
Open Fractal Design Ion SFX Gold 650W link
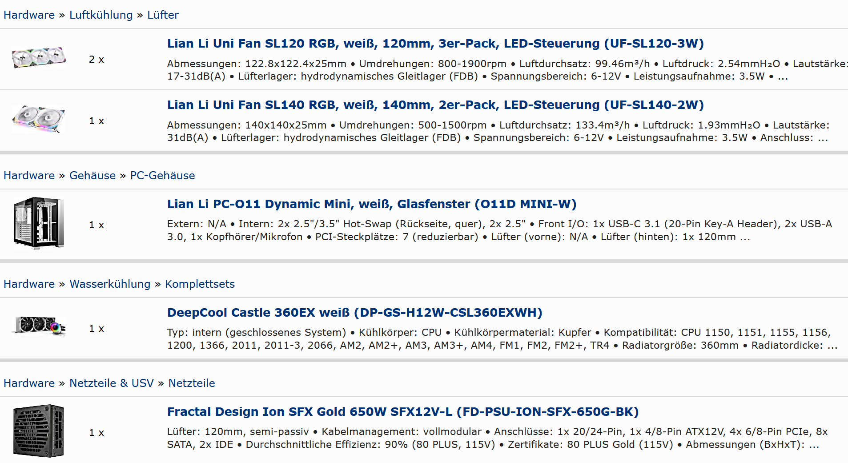403,412
